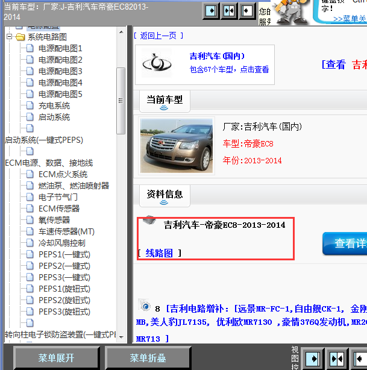Select 启动系统(一键式PEPS) entry

44,140
